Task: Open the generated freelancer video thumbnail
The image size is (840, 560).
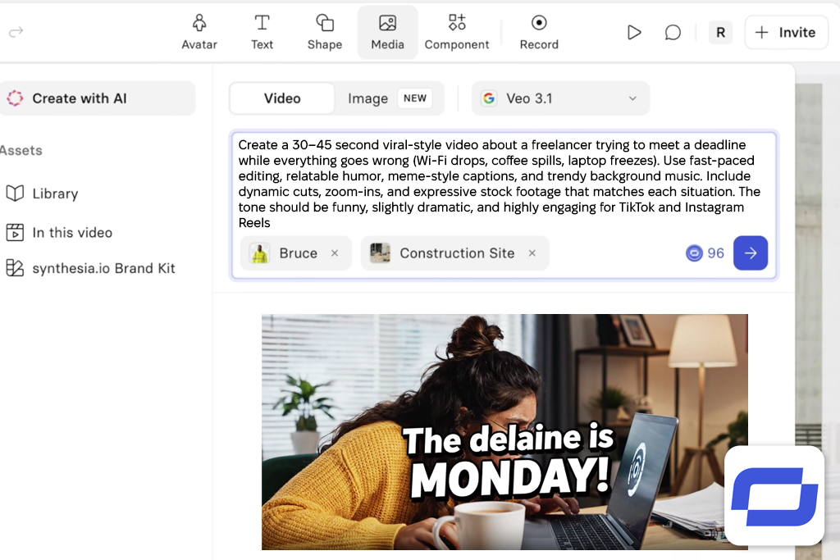Action: [504, 432]
